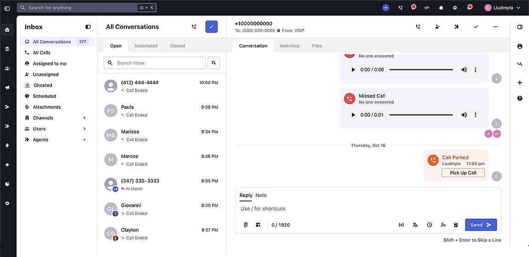Switch to the Automated tab
This screenshot has height=257, width=529.
pyautogui.click(x=146, y=46)
